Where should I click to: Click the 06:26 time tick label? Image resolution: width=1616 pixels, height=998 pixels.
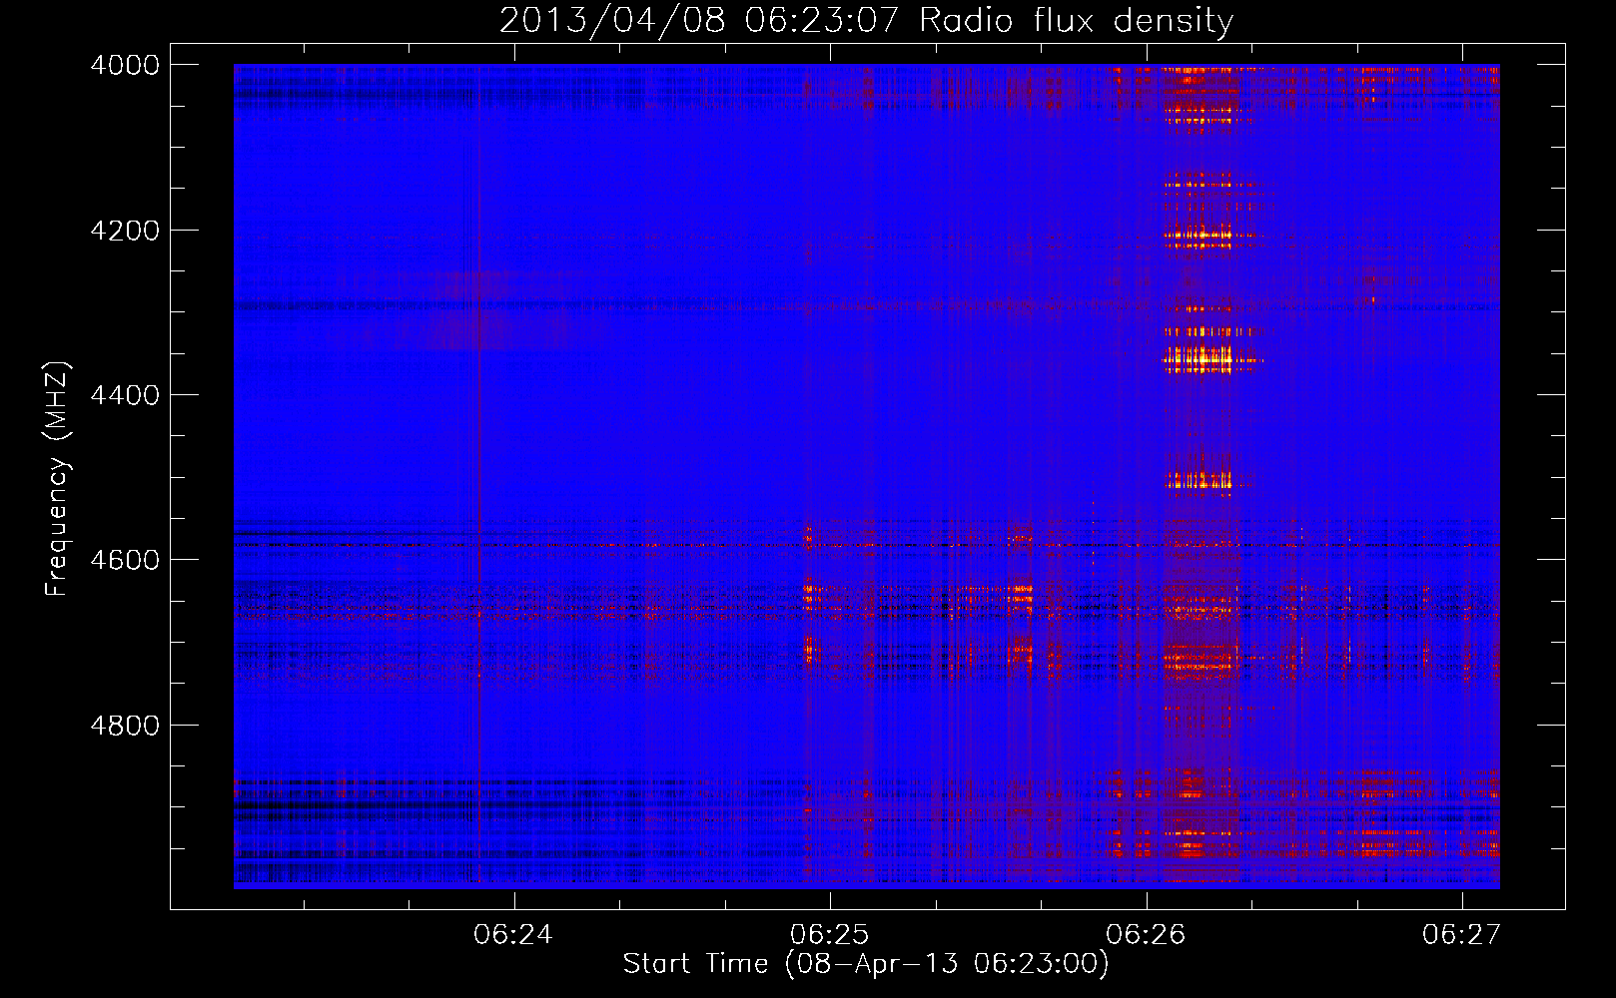click(1146, 934)
